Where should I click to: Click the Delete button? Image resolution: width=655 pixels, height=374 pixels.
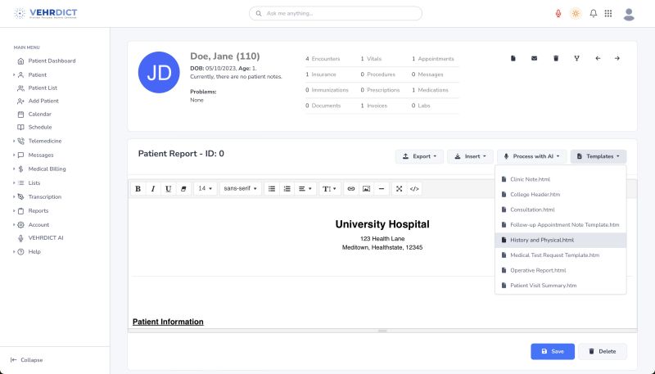pyautogui.click(x=602, y=351)
